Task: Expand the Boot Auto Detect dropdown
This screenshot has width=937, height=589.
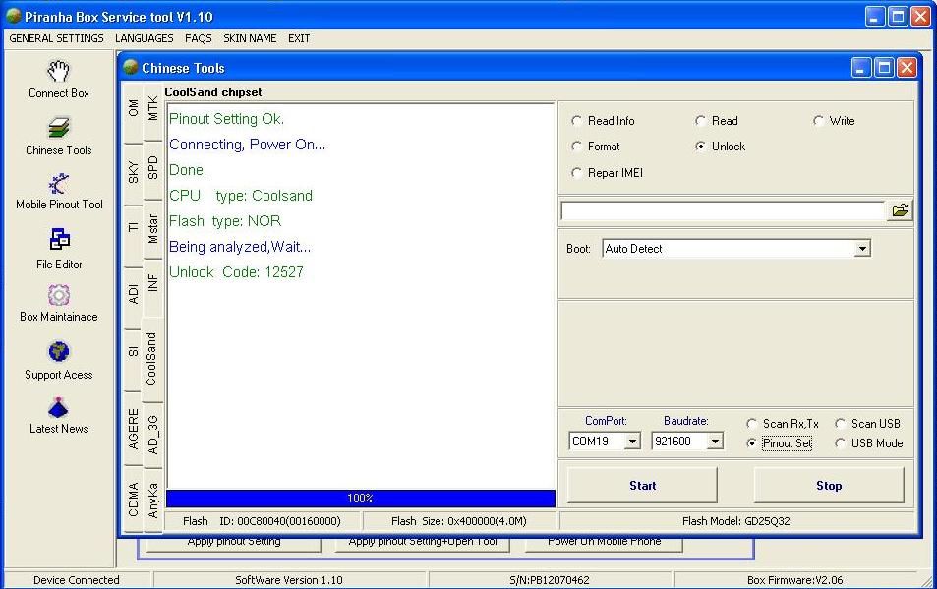Action: (x=861, y=249)
